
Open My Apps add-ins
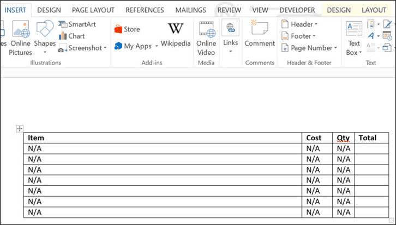pos(133,46)
